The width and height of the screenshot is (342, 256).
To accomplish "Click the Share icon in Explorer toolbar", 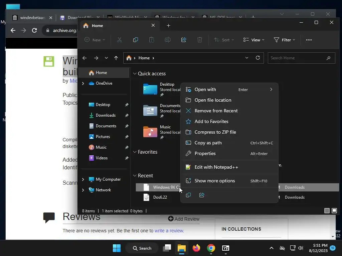I will coord(184,40).
